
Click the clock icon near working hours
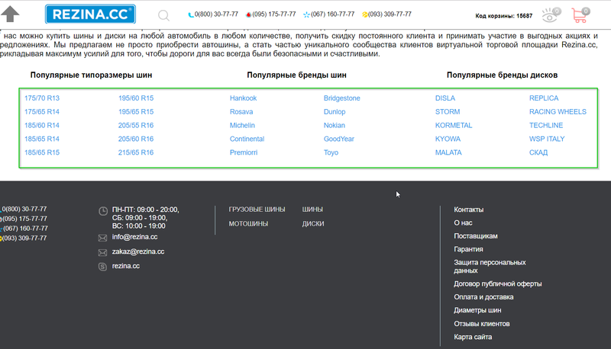(103, 211)
